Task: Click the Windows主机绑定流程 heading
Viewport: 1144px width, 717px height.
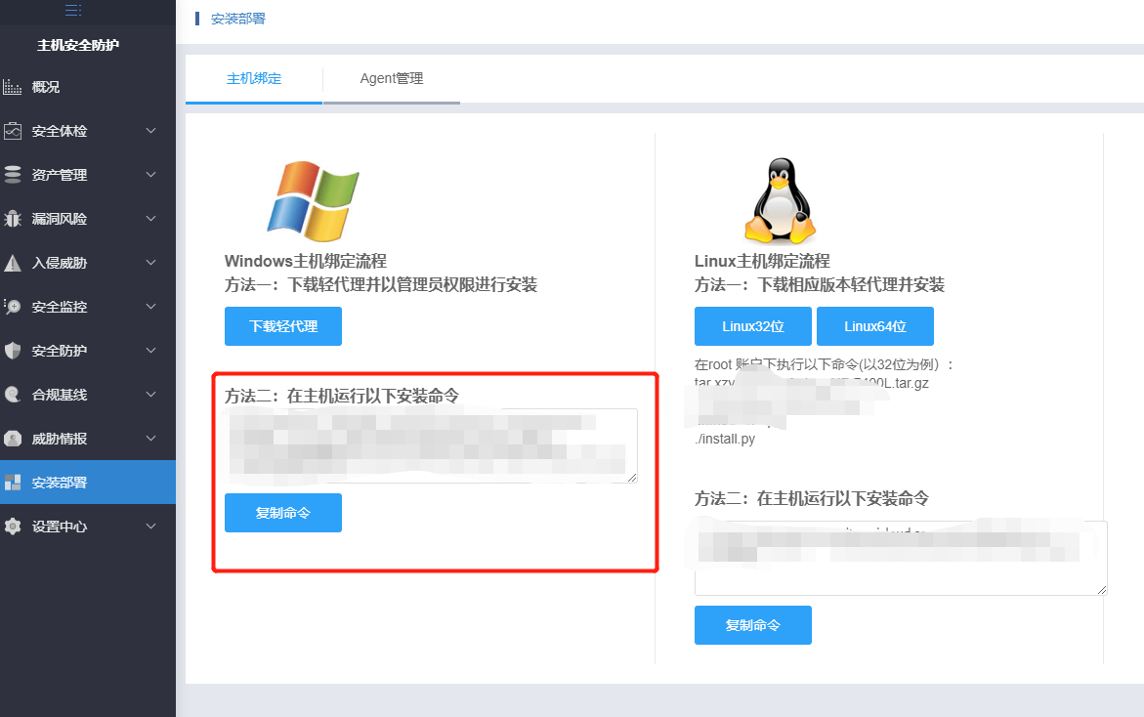Action: pyautogui.click(x=306, y=261)
